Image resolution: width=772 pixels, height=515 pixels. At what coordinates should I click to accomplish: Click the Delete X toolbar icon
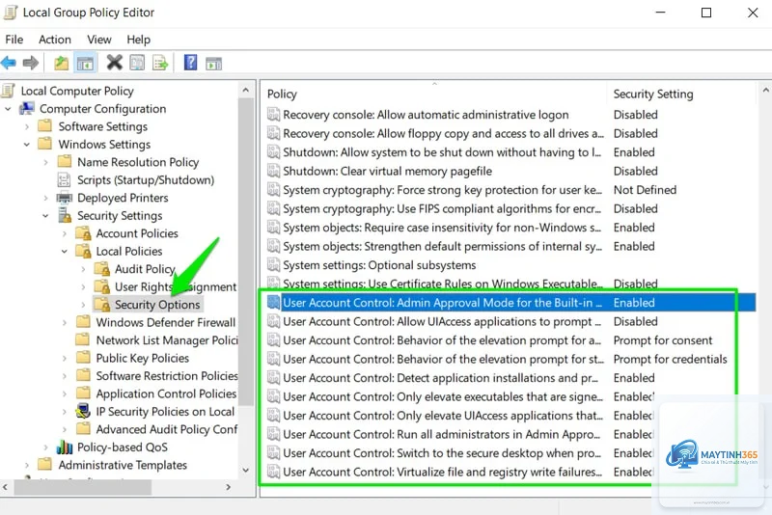tap(114, 63)
